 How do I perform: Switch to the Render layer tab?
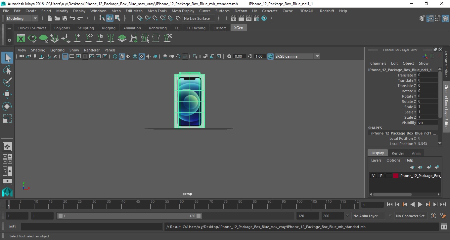tap(398, 153)
